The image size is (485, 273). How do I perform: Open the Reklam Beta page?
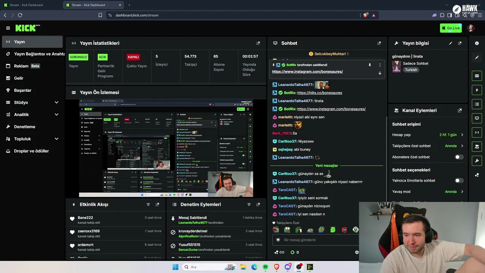click(32, 66)
